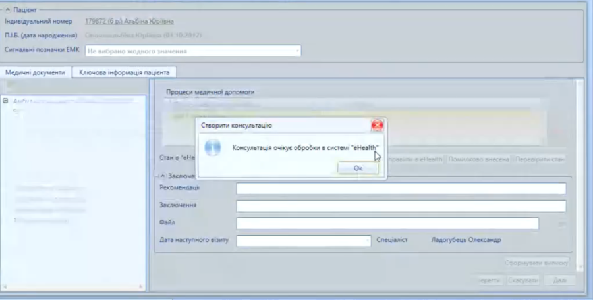Click the dialog message about eHealth
This screenshot has width=593, height=300.
(x=306, y=148)
